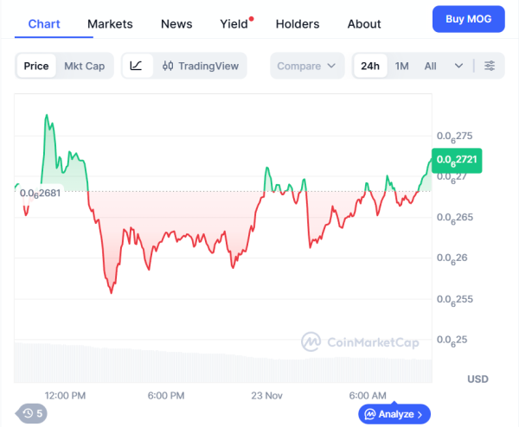Screen dimensions: 519x427
Task: Click the Yield tab's red notification dot
Action: tap(251, 18)
